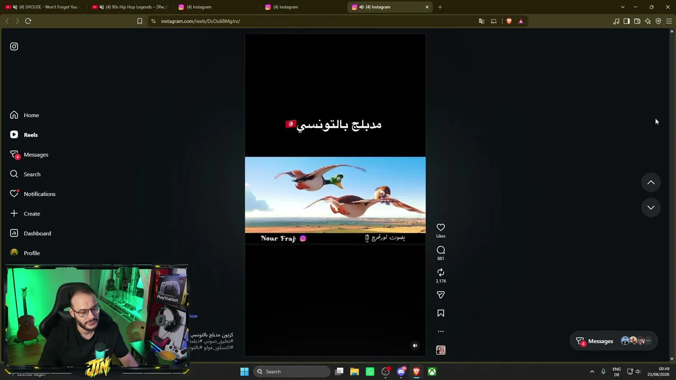Go forward in browser history
The width and height of the screenshot is (676, 380).
coord(17,21)
